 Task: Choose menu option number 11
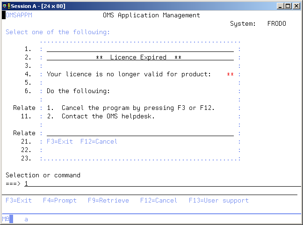(26, 116)
